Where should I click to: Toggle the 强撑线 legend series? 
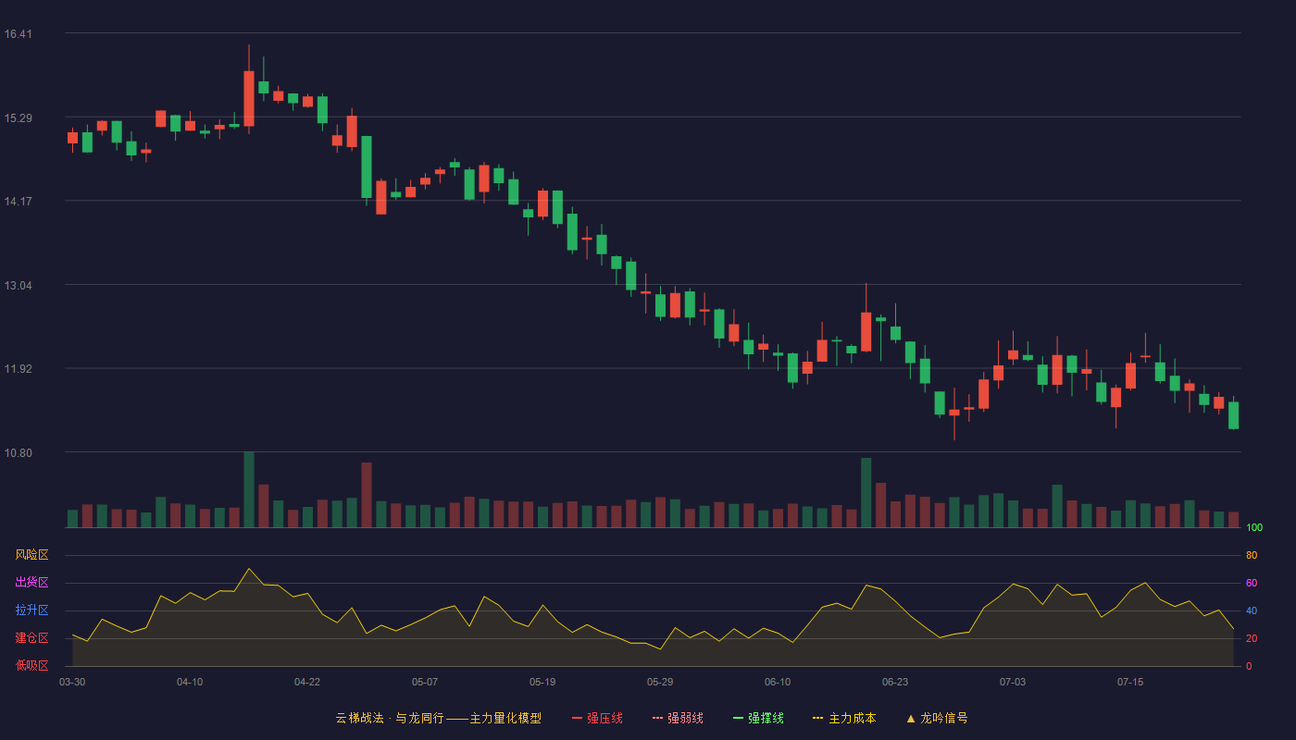[x=758, y=718]
